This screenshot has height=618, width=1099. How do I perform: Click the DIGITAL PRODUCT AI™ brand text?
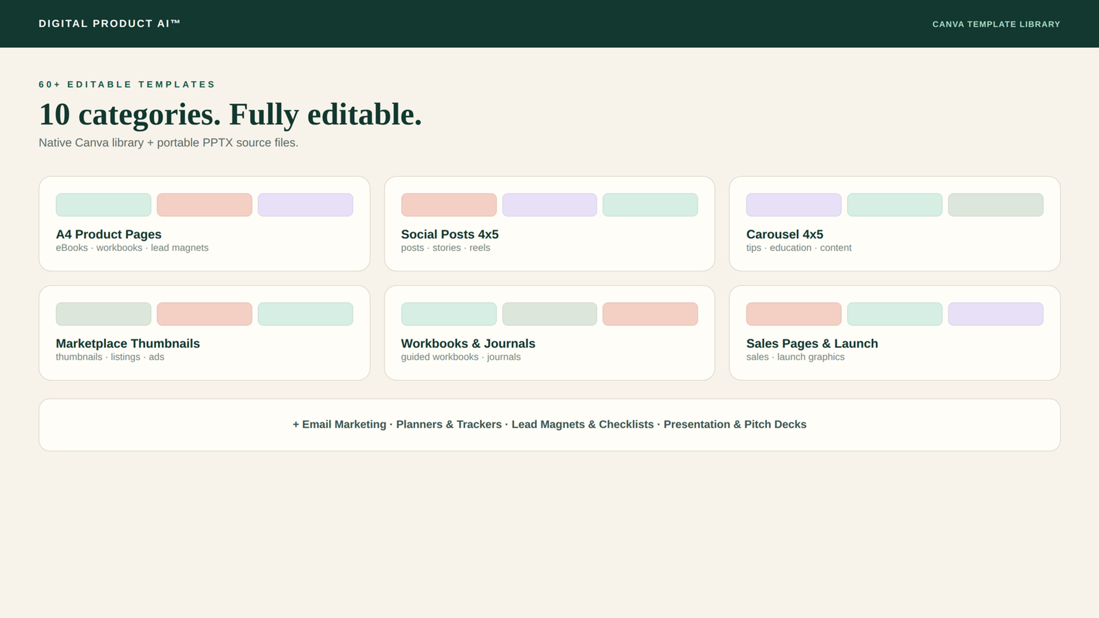coord(109,24)
